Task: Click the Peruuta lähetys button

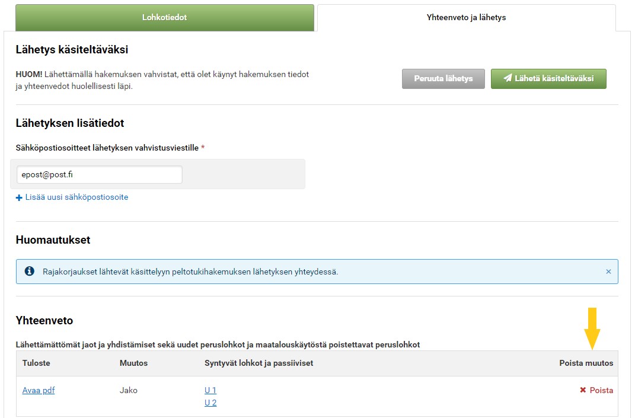Action: (x=443, y=79)
